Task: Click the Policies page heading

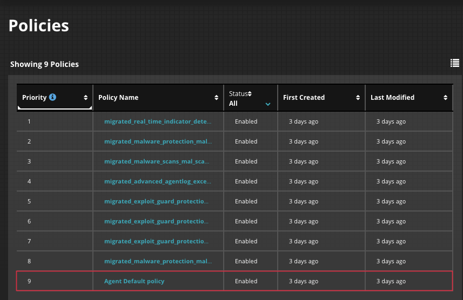Action: tap(39, 26)
